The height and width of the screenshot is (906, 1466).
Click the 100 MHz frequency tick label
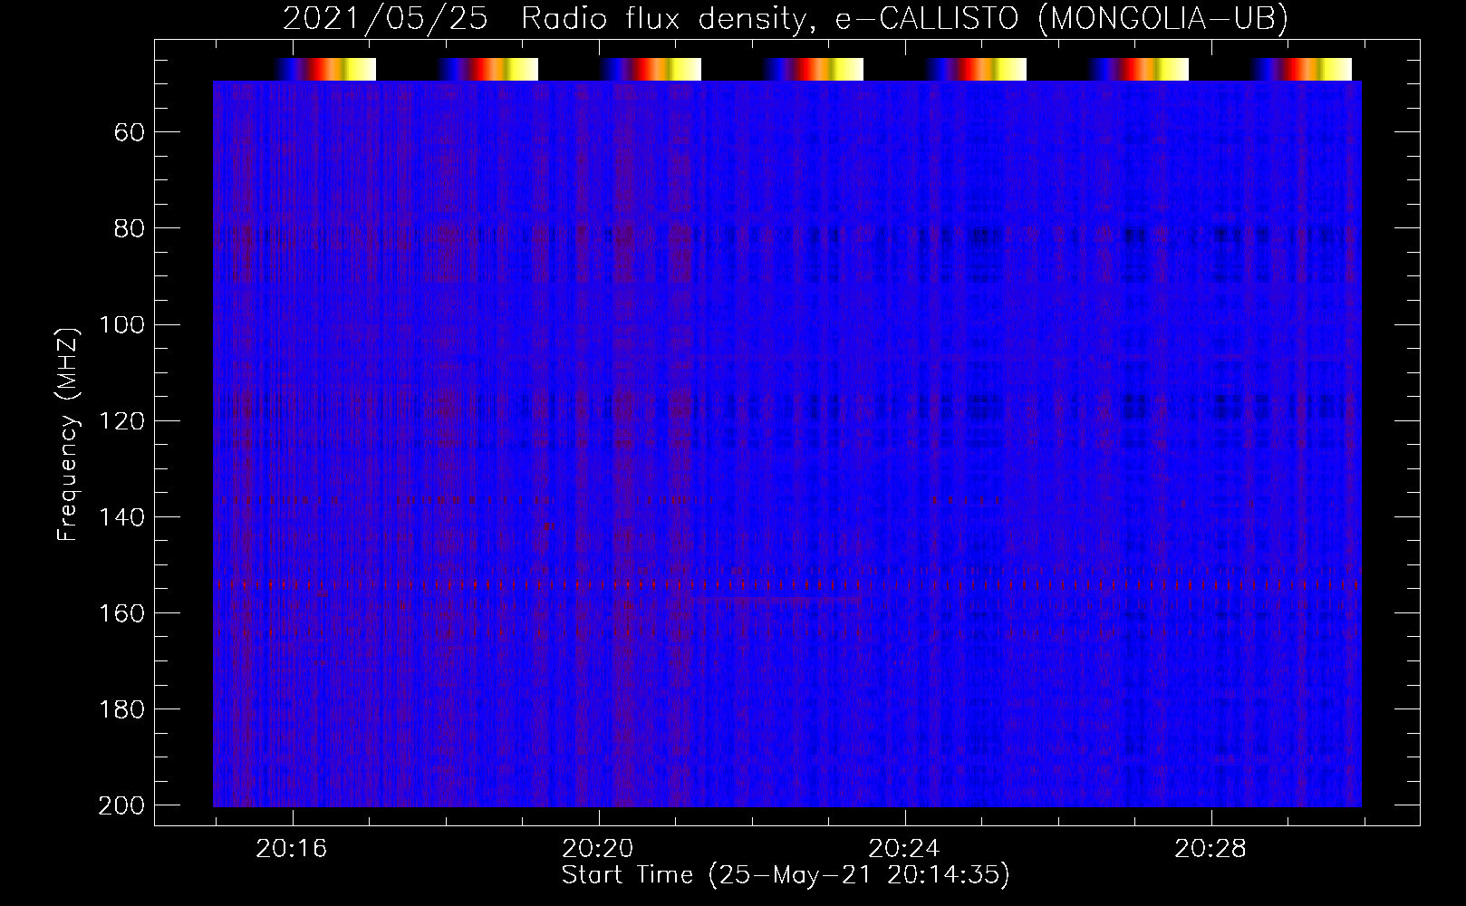click(121, 324)
